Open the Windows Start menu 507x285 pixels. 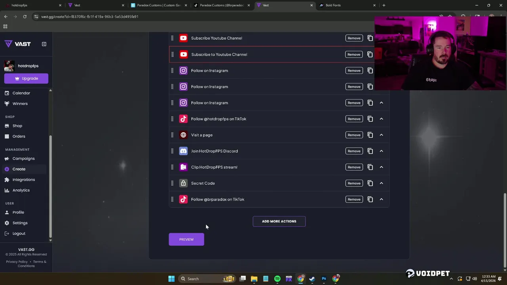point(172,279)
